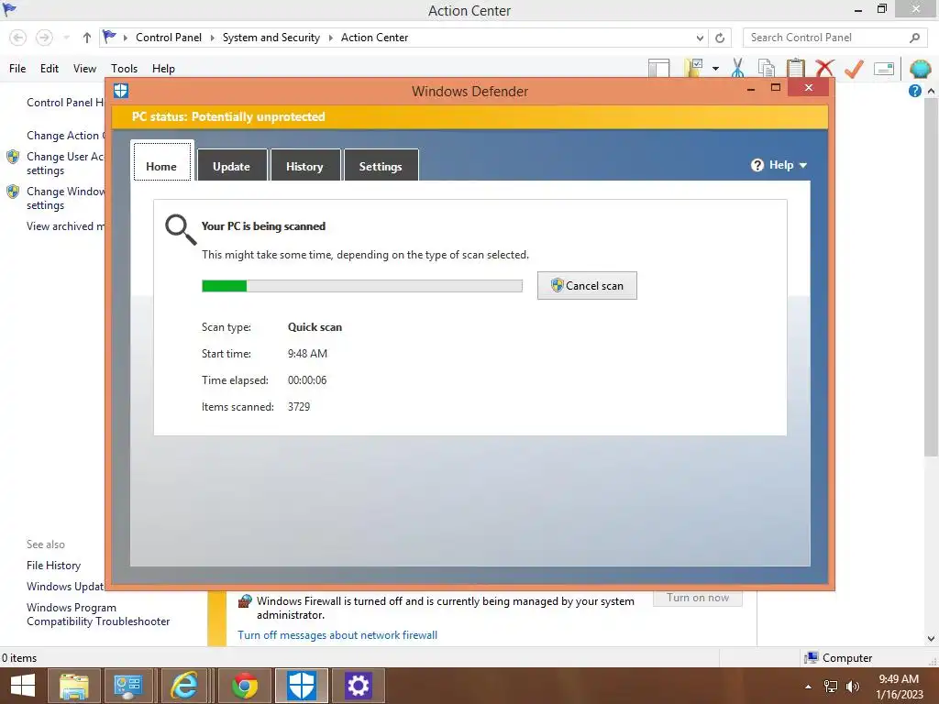
Task: Click the Windows Update link
Action: coord(65,587)
